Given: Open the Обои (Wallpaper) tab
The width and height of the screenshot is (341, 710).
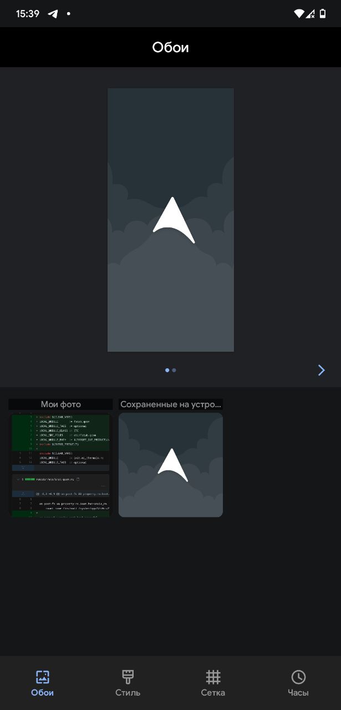Looking at the screenshot, I should click(43, 683).
